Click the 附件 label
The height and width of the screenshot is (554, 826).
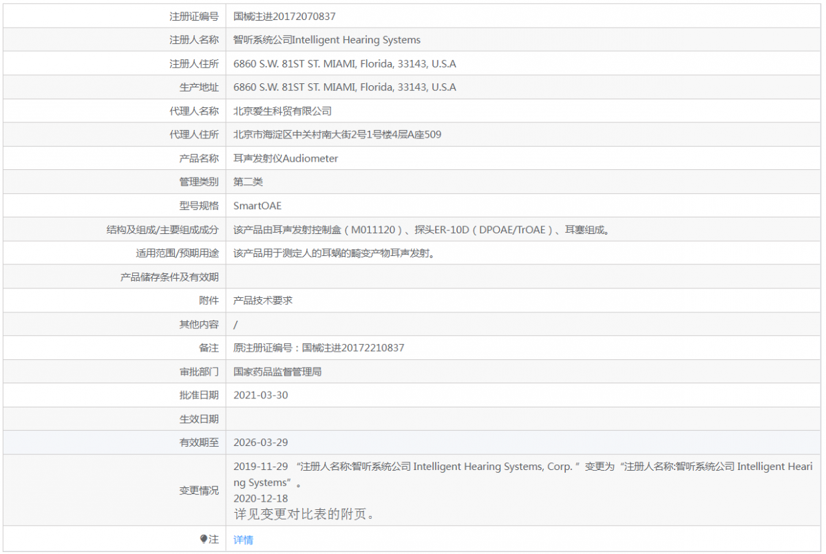[209, 301]
